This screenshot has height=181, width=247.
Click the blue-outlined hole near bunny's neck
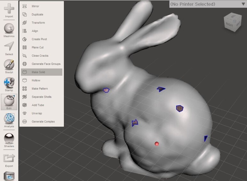106,90
